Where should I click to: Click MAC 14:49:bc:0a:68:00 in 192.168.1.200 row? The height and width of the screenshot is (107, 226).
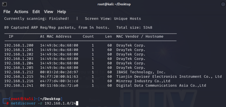[59, 45]
